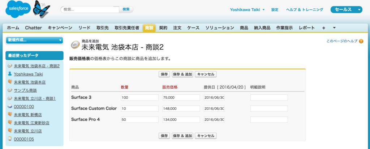Switch to the ケース tab
Screen dimensions: 370x149
coord(193,28)
